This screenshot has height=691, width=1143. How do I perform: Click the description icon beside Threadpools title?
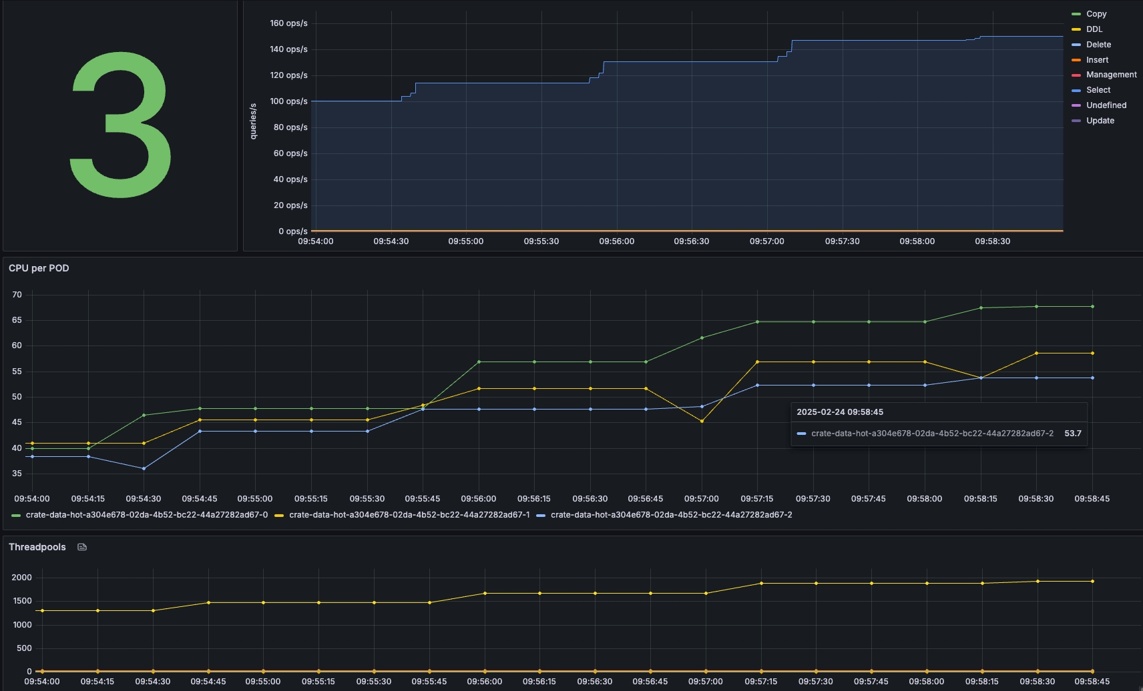click(x=82, y=547)
